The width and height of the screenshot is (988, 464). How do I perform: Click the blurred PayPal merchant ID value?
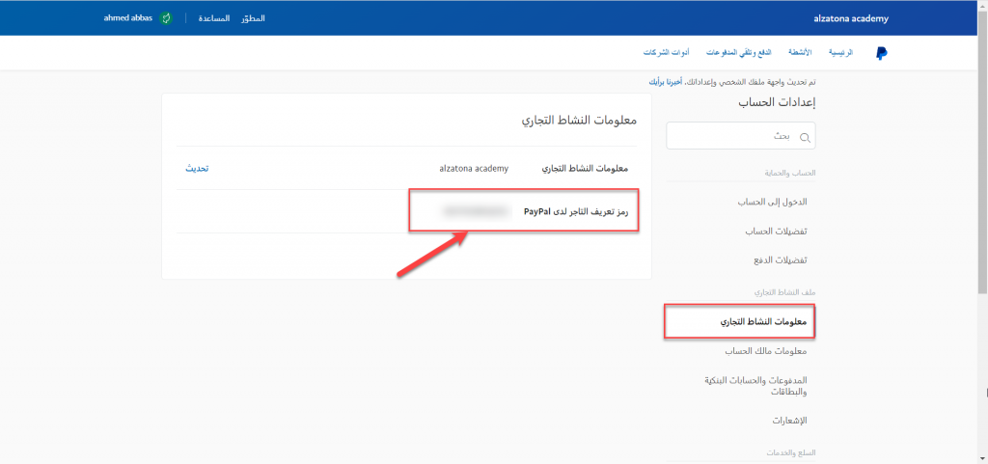click(477, 211)
